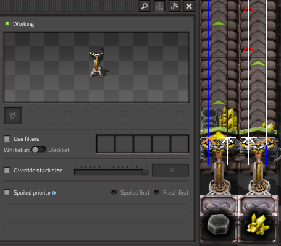The width and height of the screenshot is (281, 246).
Task: Click the inserter arm slot icon
Action: (13, 116)
